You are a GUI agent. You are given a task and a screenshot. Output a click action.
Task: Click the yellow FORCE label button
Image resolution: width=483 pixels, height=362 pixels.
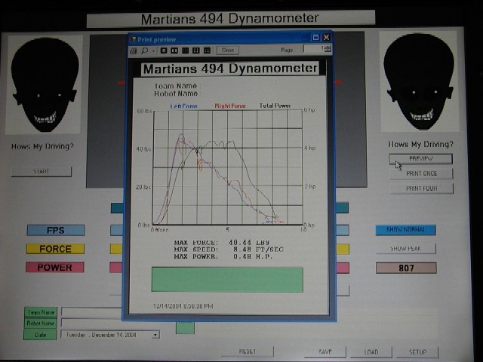[56, 248]
